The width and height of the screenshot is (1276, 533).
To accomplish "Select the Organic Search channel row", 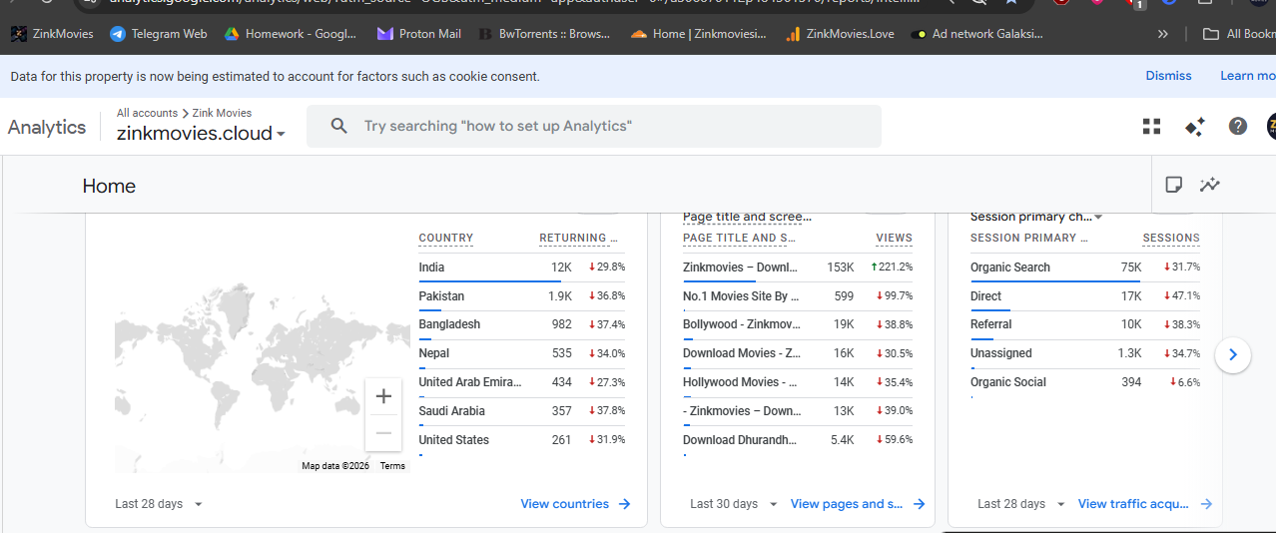I will click(1085, 267).
